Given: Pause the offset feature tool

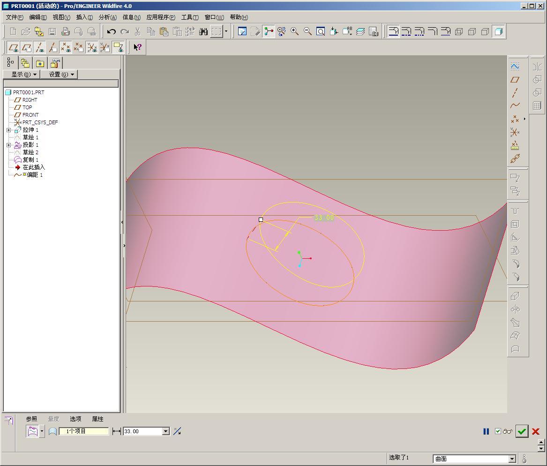Looking at the screenshot, I should pyautogui.click(x=486, y=431).
